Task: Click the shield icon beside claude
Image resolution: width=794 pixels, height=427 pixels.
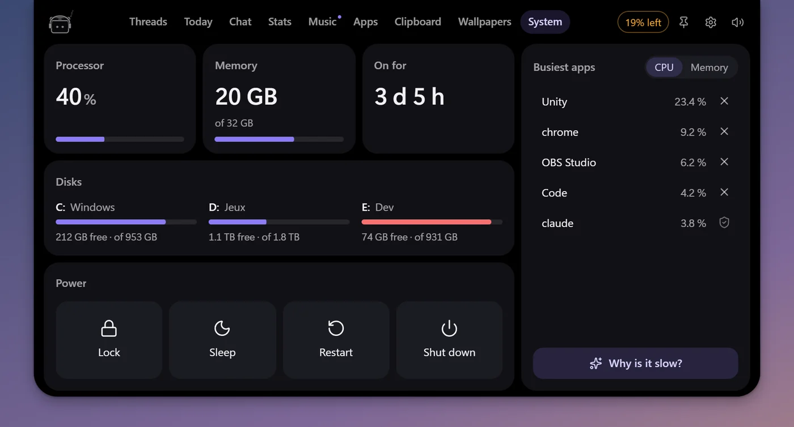Action: coord(724,223)
